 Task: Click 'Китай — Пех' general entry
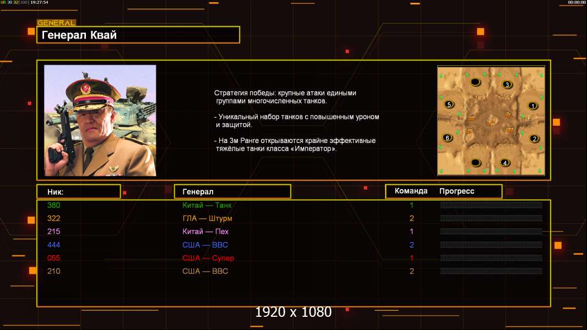coord(205,232)
